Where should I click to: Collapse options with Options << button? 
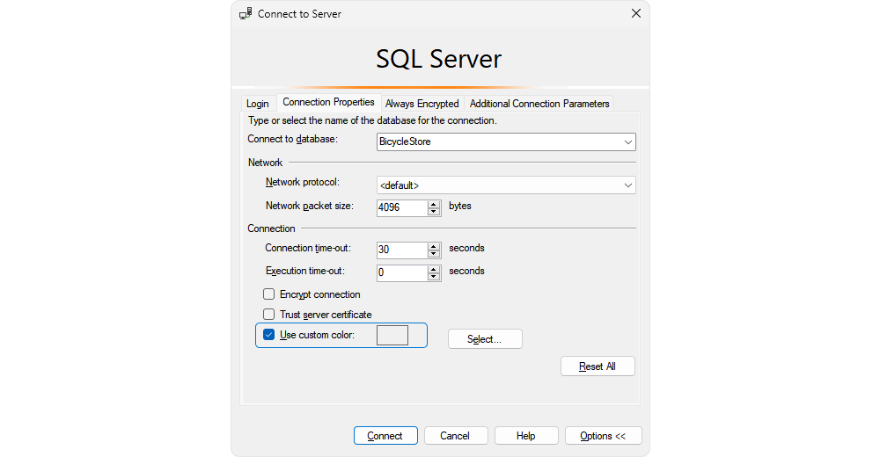pyautogui.click(x=604, y=436)
